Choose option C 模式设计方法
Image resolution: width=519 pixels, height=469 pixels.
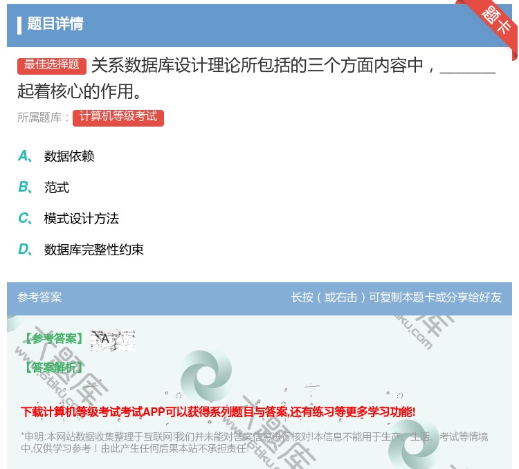click(x=69, y=219)
